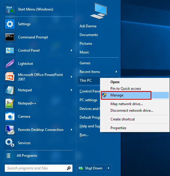Click the Settings label text
This screenshot has height=176, width=170.
point(24,24)
